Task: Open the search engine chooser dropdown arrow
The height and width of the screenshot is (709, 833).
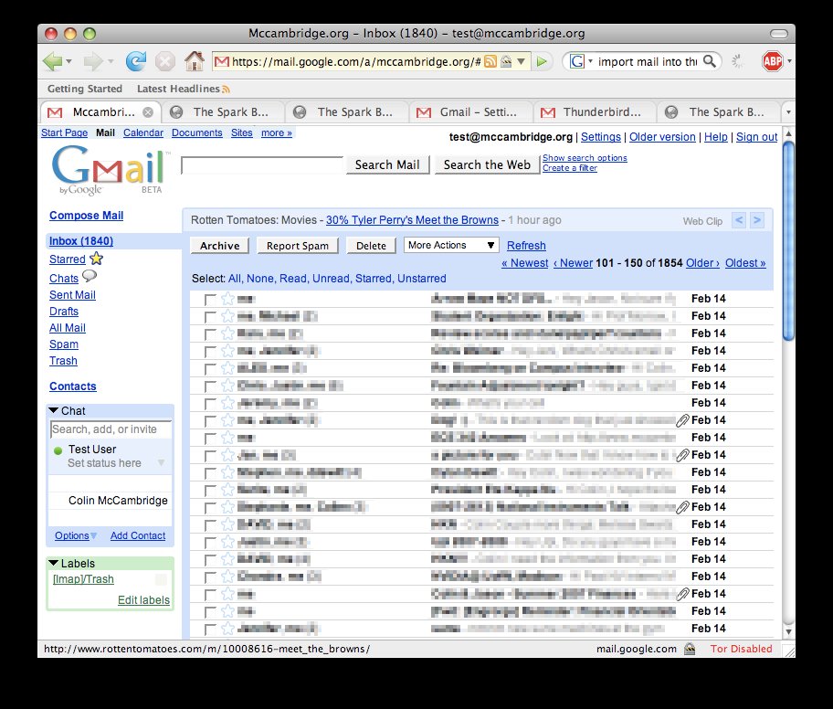Action: coord(590,61)
